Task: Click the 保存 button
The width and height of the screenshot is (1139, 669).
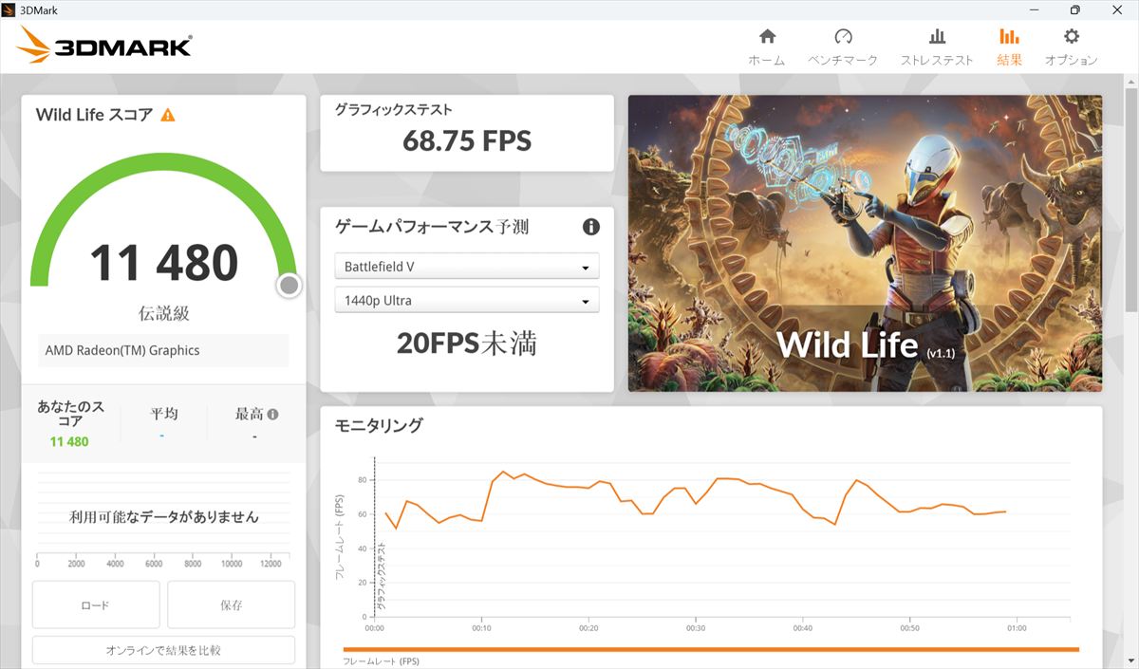Action: 232,604
